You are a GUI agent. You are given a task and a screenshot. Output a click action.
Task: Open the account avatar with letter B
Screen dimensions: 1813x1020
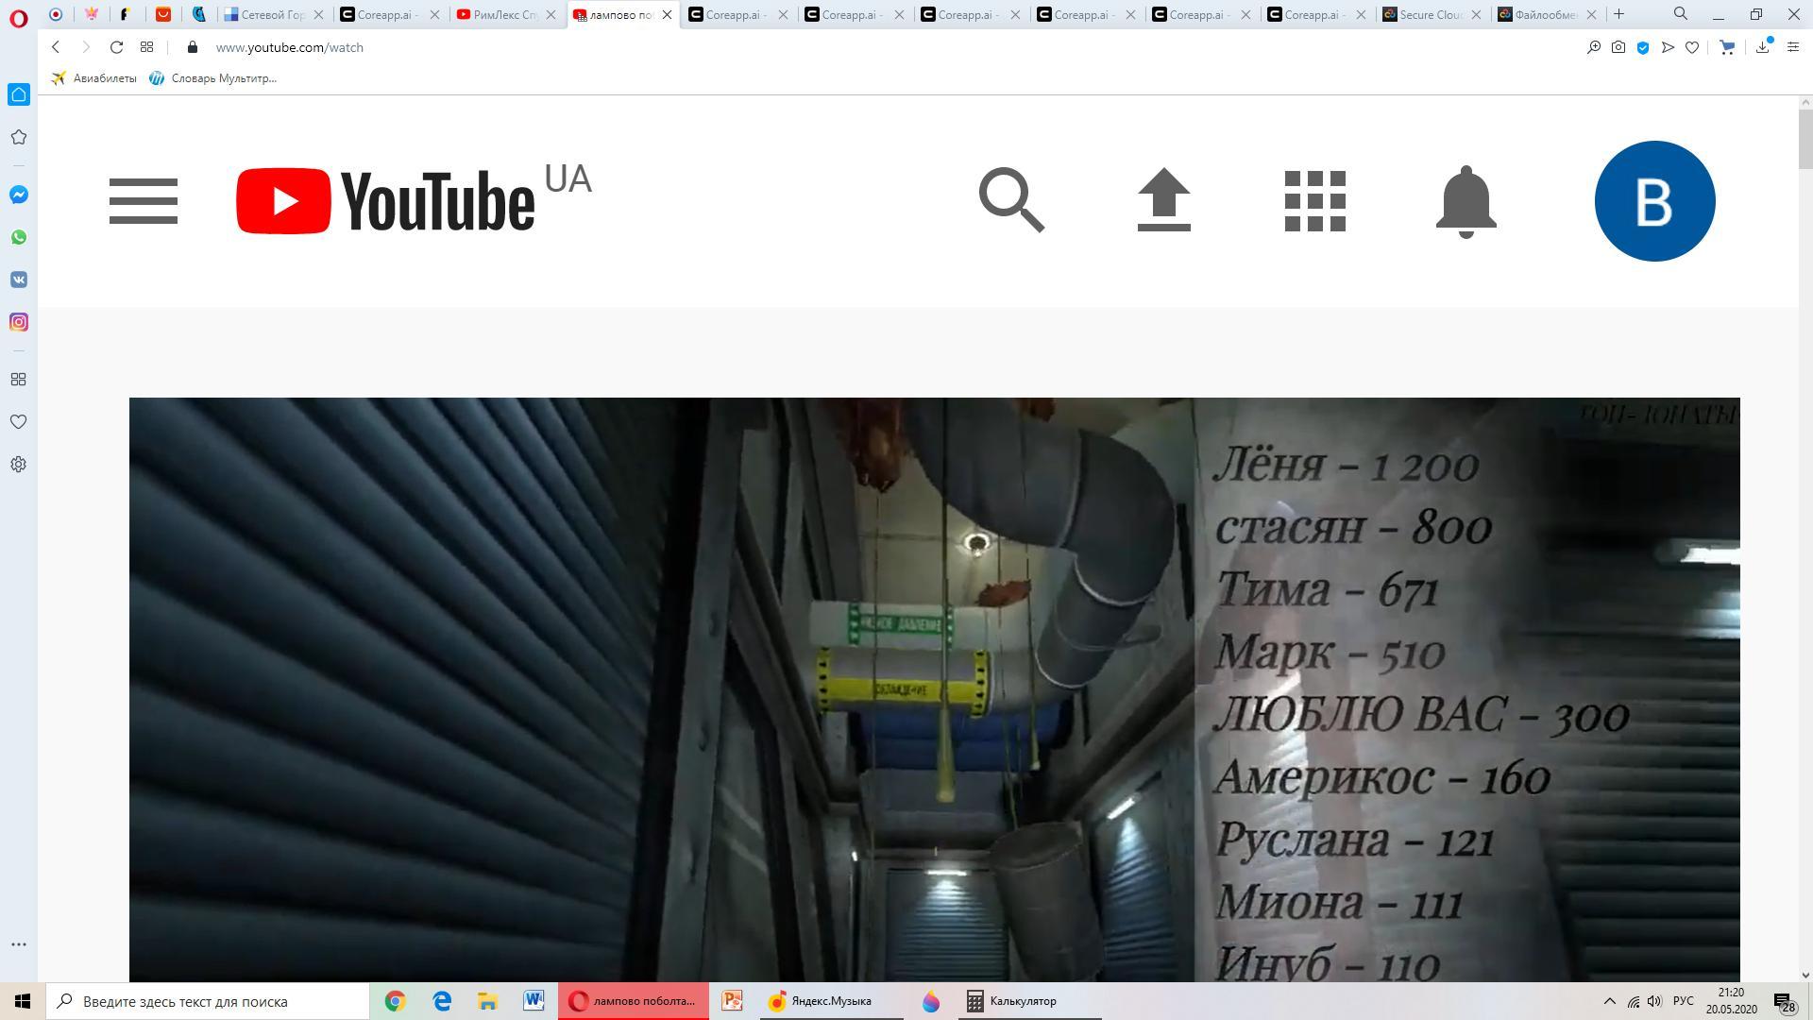pos(1654,201)
